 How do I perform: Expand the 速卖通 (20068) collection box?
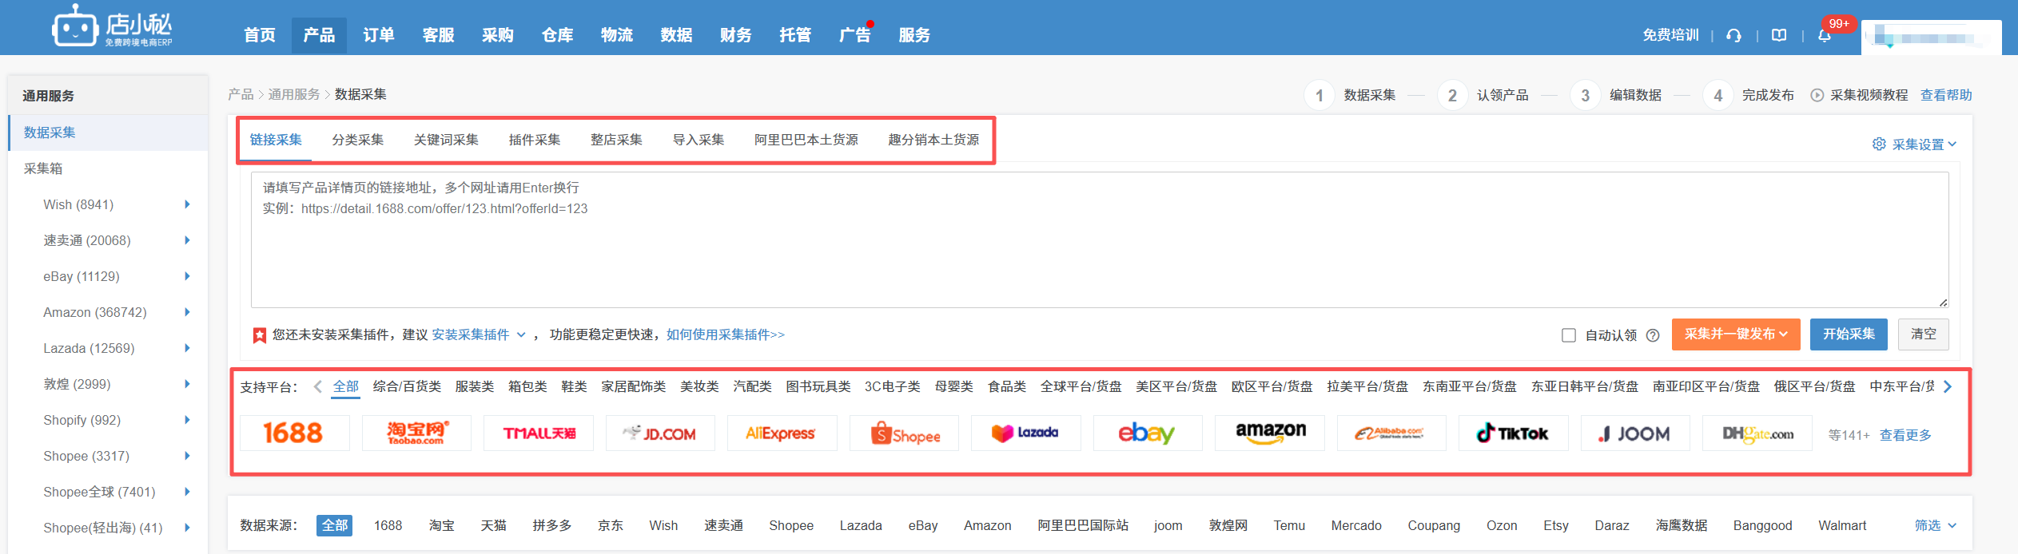(x=187, y=240)
